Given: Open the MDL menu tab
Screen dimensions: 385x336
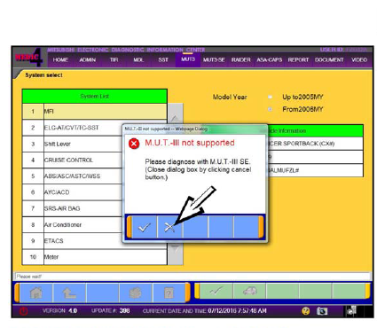Looking at the screenshot, I should [x=138, y=59].
